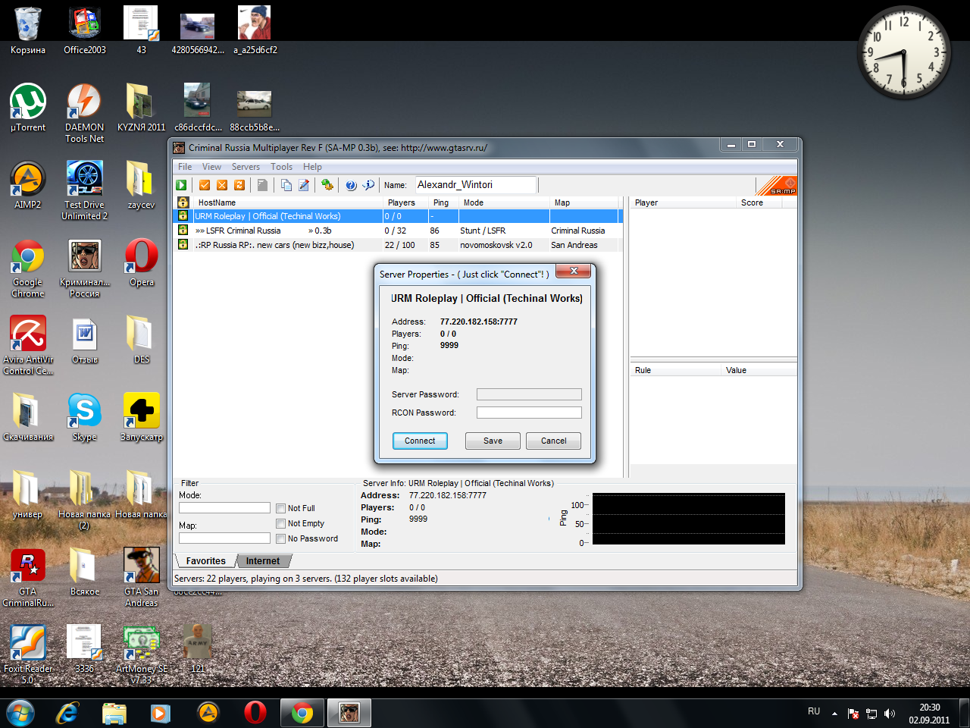The width and height of the screenshot is (970, 728).
Task: Open Server Properties via the pencil icon
Action: pos(304,185)
